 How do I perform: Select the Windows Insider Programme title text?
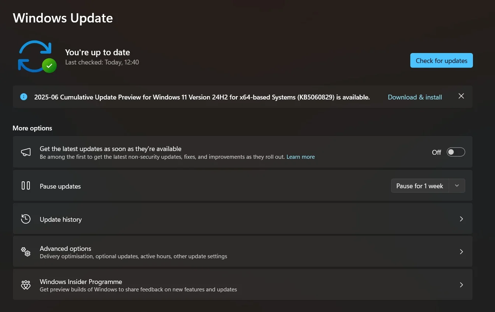point(81,282)
